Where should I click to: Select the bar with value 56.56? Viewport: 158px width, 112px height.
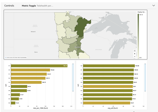(x=19, y=87)
